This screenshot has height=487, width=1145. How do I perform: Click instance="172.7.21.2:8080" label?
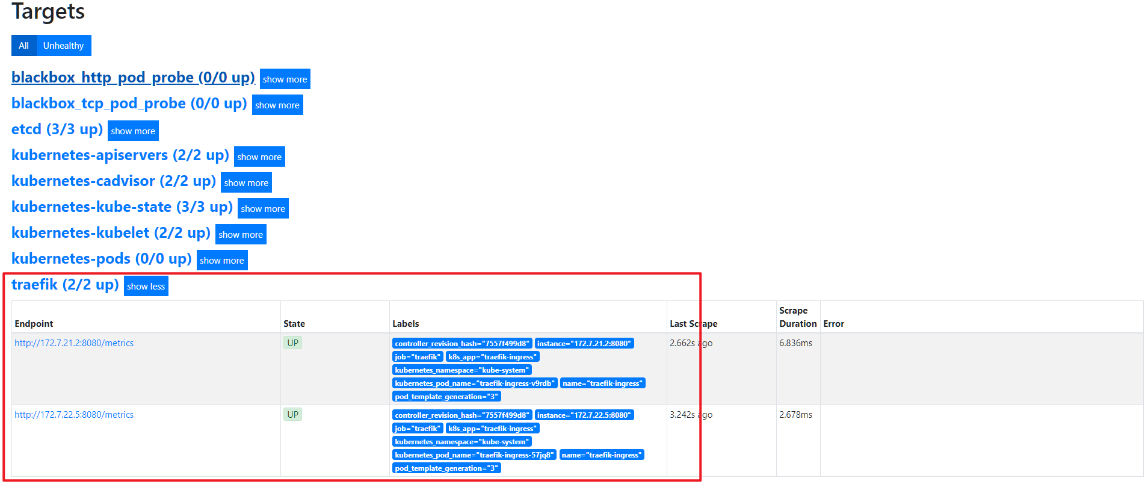point(584,344)
